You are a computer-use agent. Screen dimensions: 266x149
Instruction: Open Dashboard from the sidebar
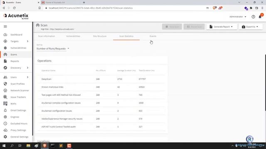tap(16, 35)
